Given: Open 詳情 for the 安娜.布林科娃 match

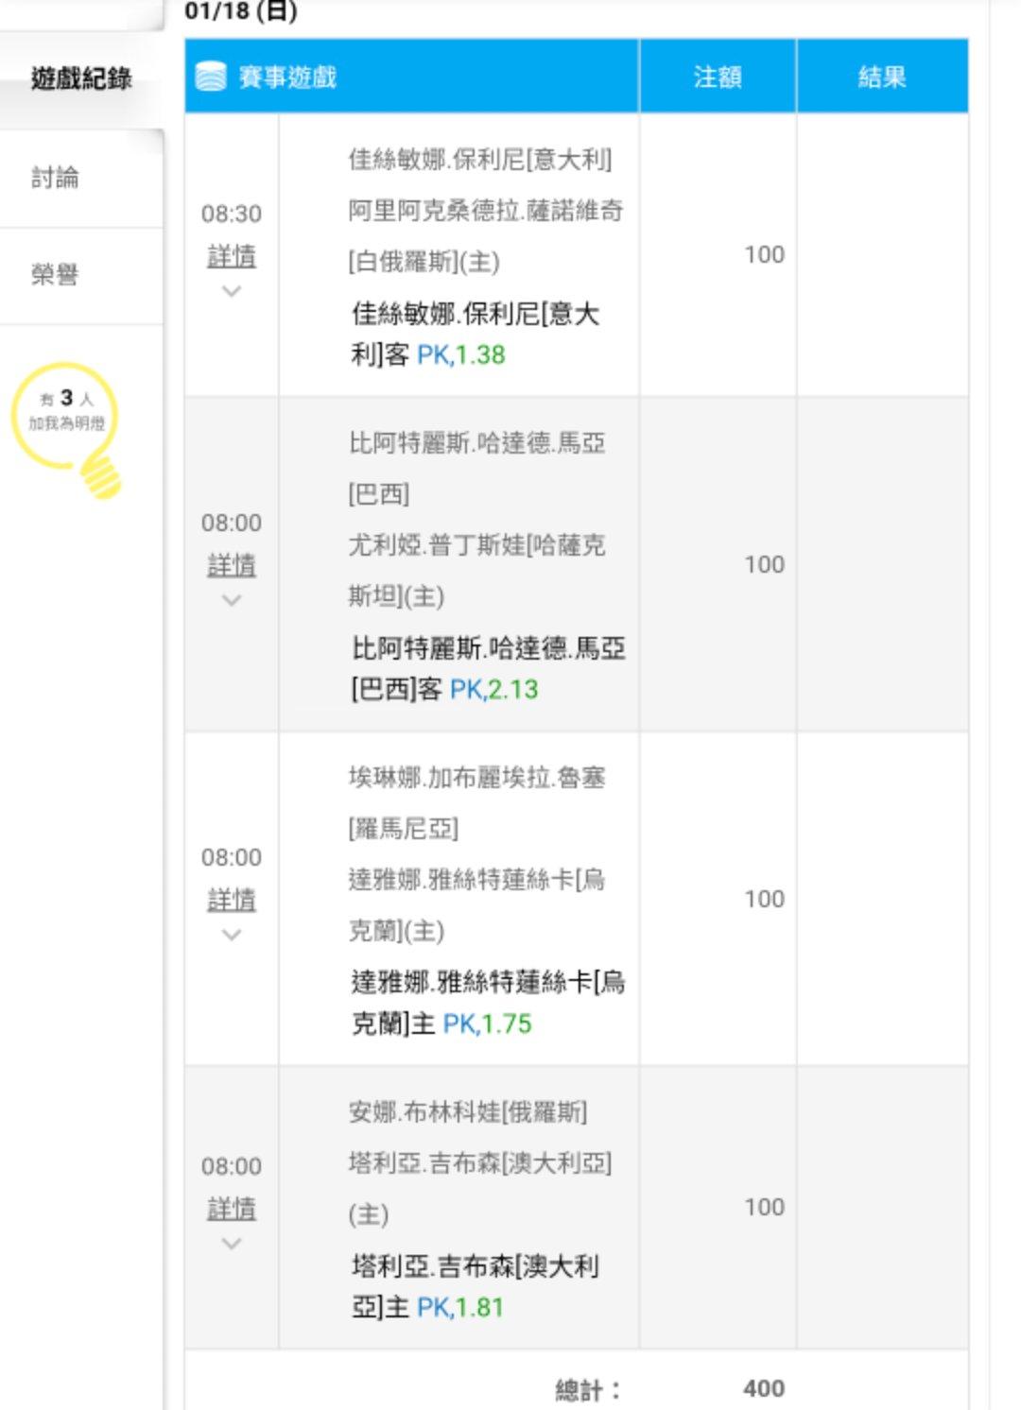Looking at the screenshot, I should [x=232, y=1208].
